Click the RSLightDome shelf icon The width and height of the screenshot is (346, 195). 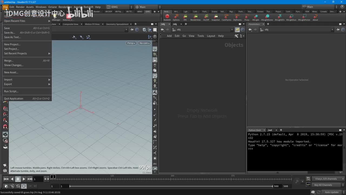pos(267,17)
